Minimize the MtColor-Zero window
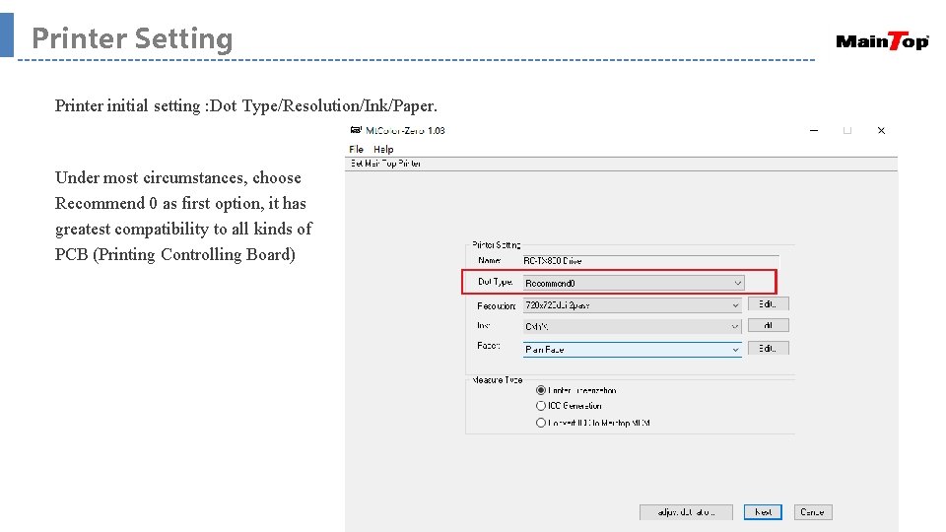This screenshot has width=946, height=532. (814, 130)
